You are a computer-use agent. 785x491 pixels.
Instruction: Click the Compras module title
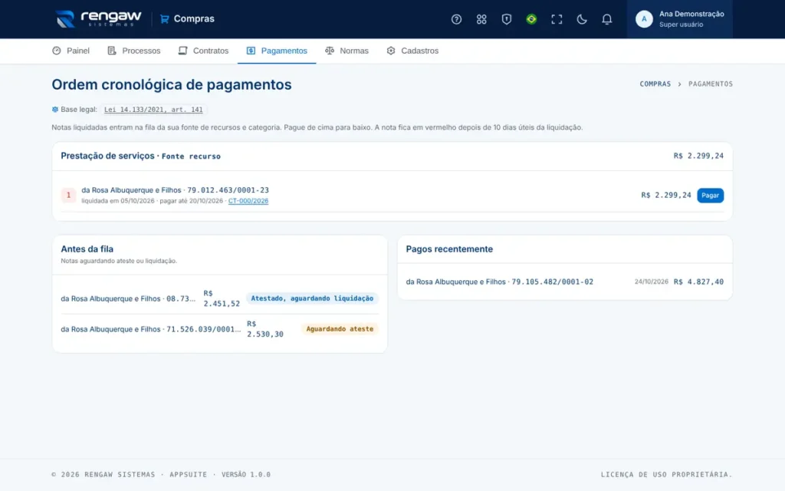coord(194,19)
